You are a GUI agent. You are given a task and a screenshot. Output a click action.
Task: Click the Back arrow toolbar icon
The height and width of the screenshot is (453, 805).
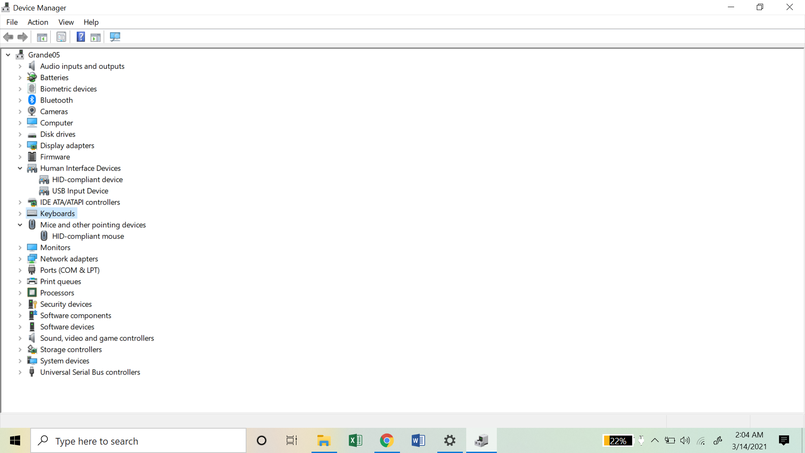8,37
